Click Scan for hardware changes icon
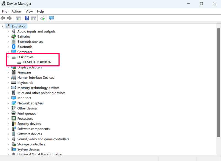Screen dimensions: 221x161 point(51,18)
